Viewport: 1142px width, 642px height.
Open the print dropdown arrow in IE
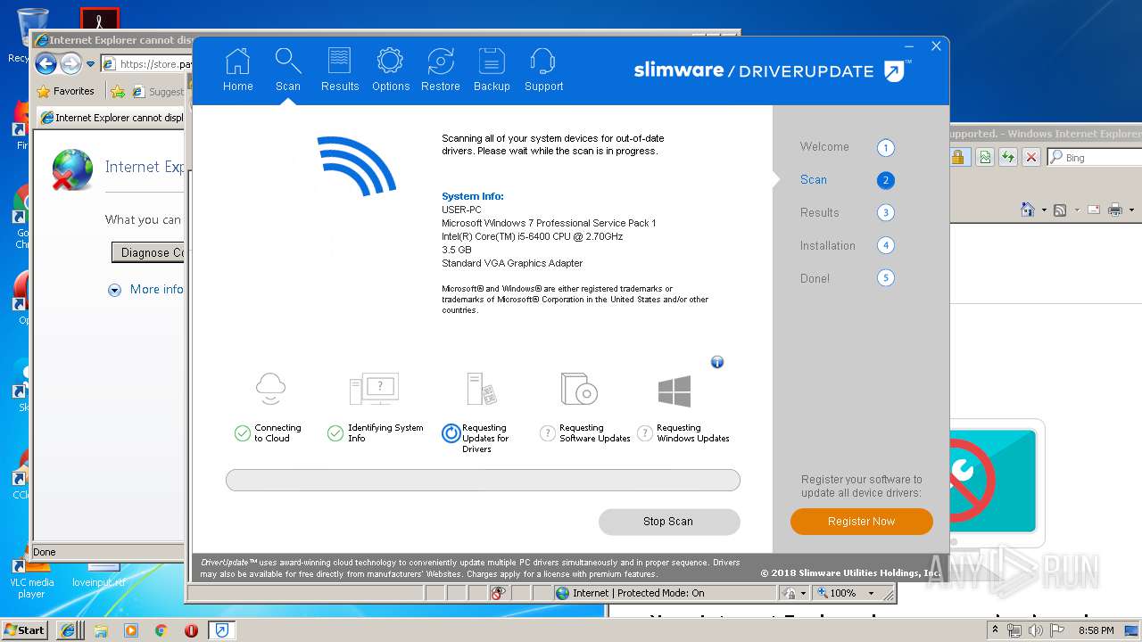(x=1131, y=210)
